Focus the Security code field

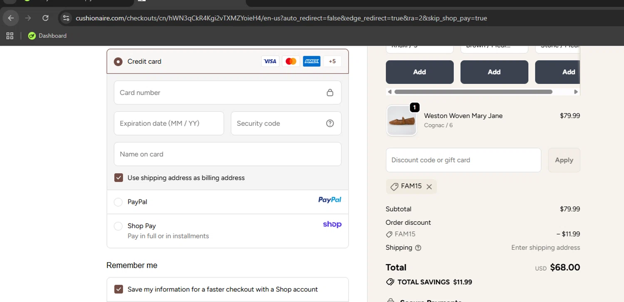coord(286,123)
